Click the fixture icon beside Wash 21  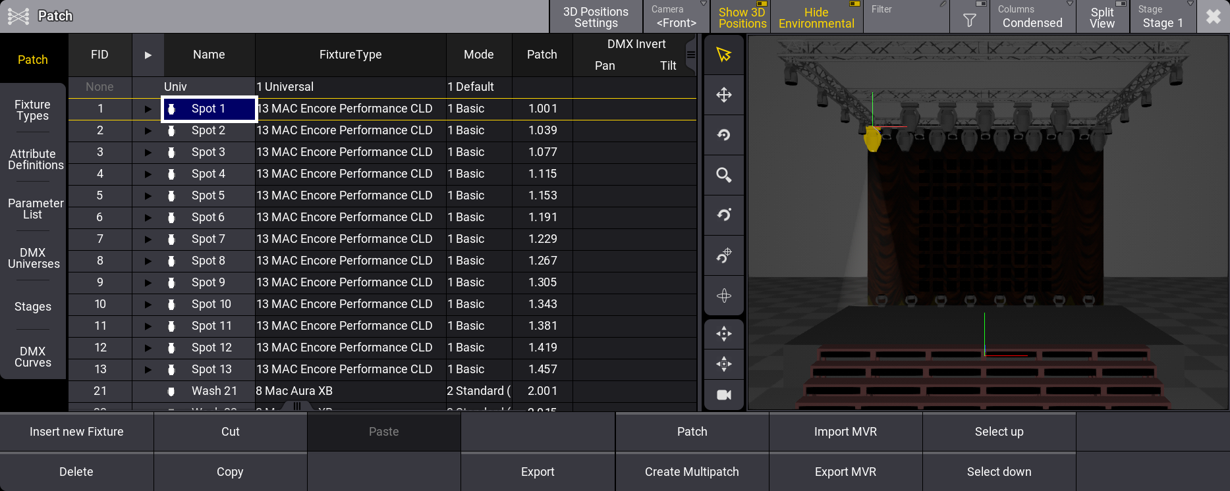click(x=171, y=392)
